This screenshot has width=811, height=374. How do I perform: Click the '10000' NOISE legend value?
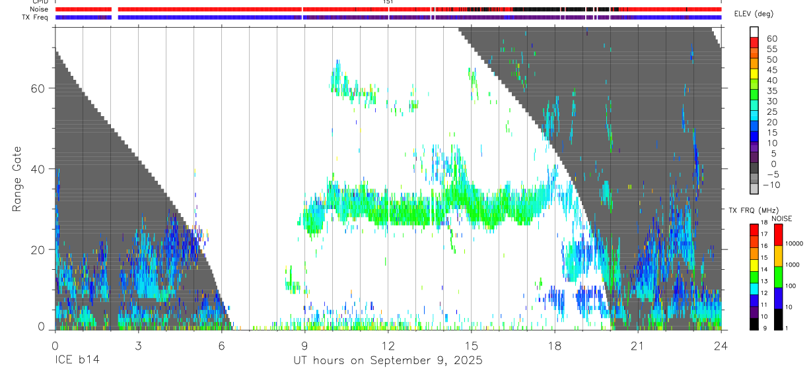(794, 243)
